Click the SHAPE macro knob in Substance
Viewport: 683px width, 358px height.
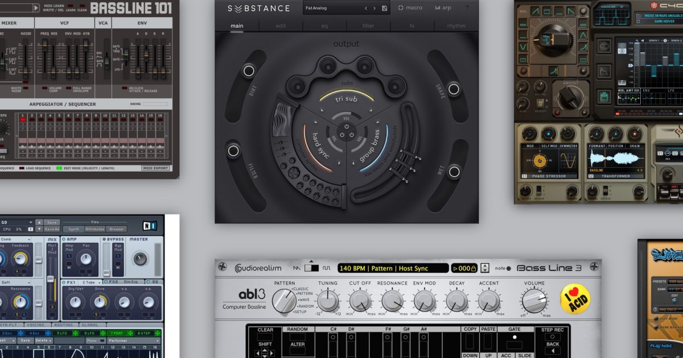454,89
